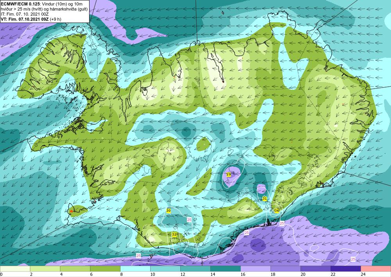Click the yellow gust label 30

[169, 211]
